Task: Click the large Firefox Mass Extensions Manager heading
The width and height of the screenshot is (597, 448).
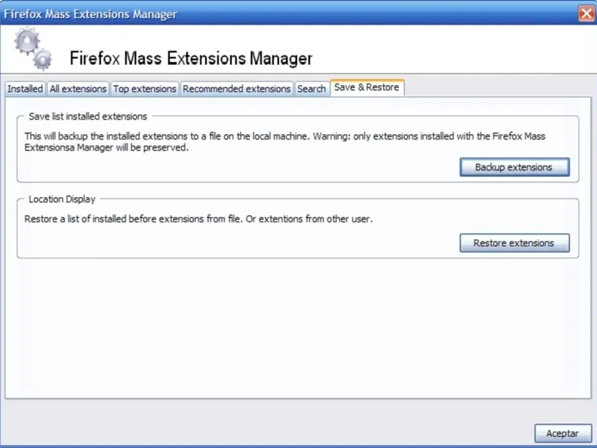Action: [x=190, y=58]
